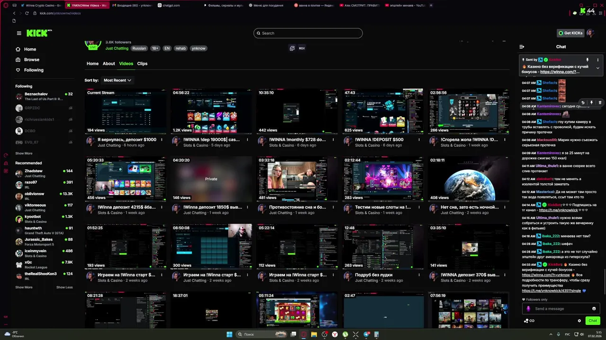Open the 10:35:10 video thumbnail

pos(297,111)
